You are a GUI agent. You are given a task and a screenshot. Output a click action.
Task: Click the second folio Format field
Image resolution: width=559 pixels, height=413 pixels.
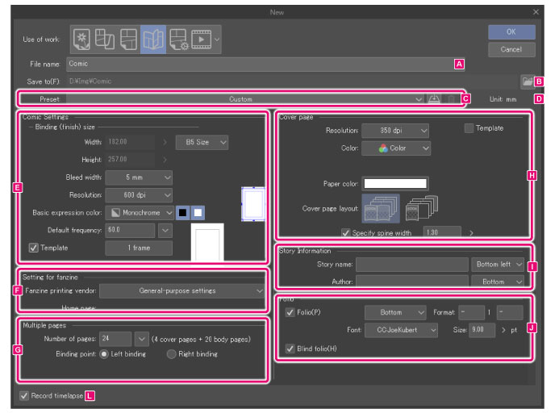point(510,312)
